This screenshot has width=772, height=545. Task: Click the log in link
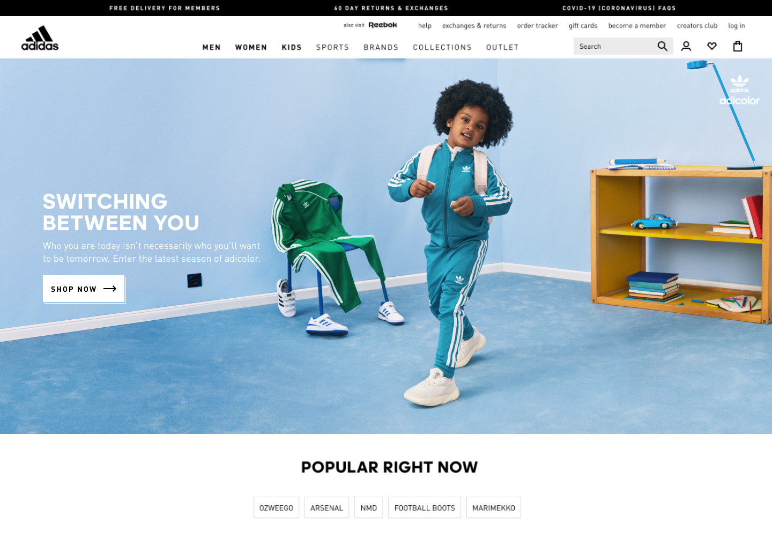click(x=736, y=26)
